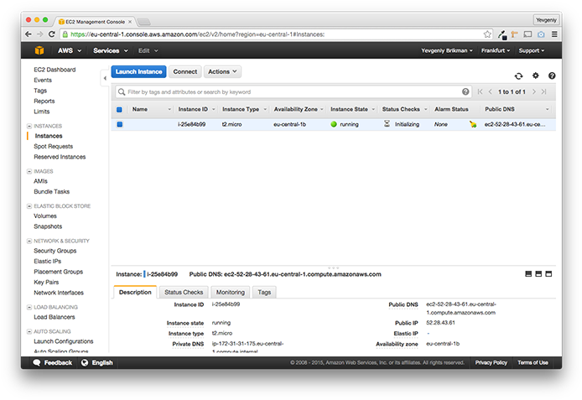Click the help question mark icon
Viewport: 582px width, 400px height.
click(552, 75)
